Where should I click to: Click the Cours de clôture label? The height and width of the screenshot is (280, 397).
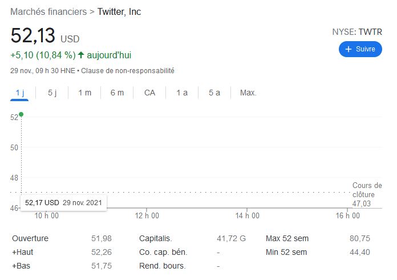[x=367, y=190]
